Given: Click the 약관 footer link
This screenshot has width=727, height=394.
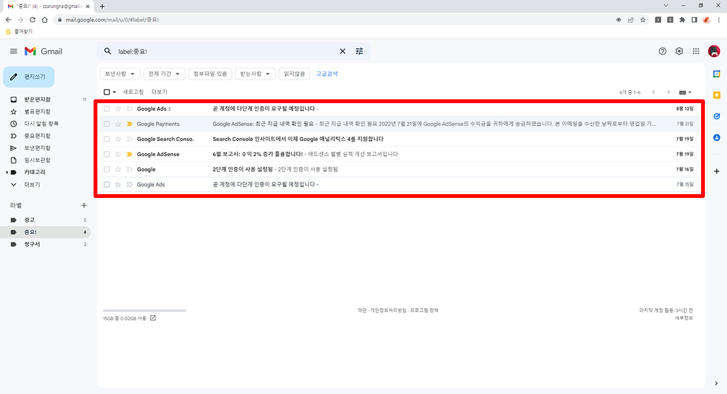Looking at the screenshot, I should click(362, 310).
